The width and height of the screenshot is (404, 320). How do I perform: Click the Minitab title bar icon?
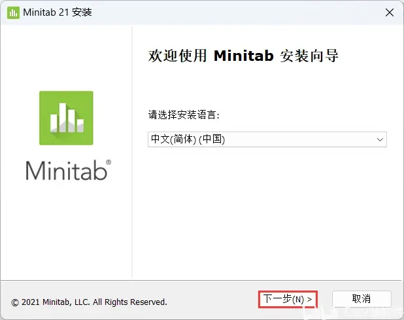pyautogui.click(x=13, y=12)
